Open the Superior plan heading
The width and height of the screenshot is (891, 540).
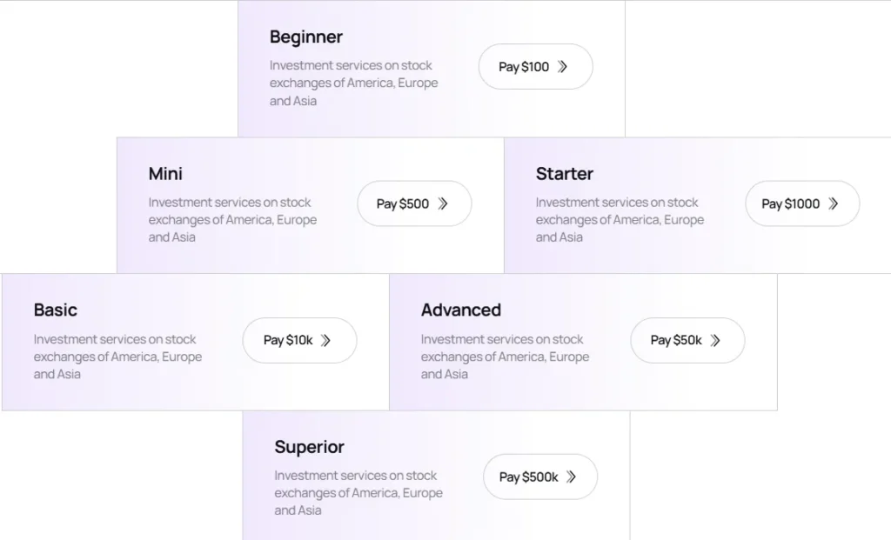pos(309,447)
